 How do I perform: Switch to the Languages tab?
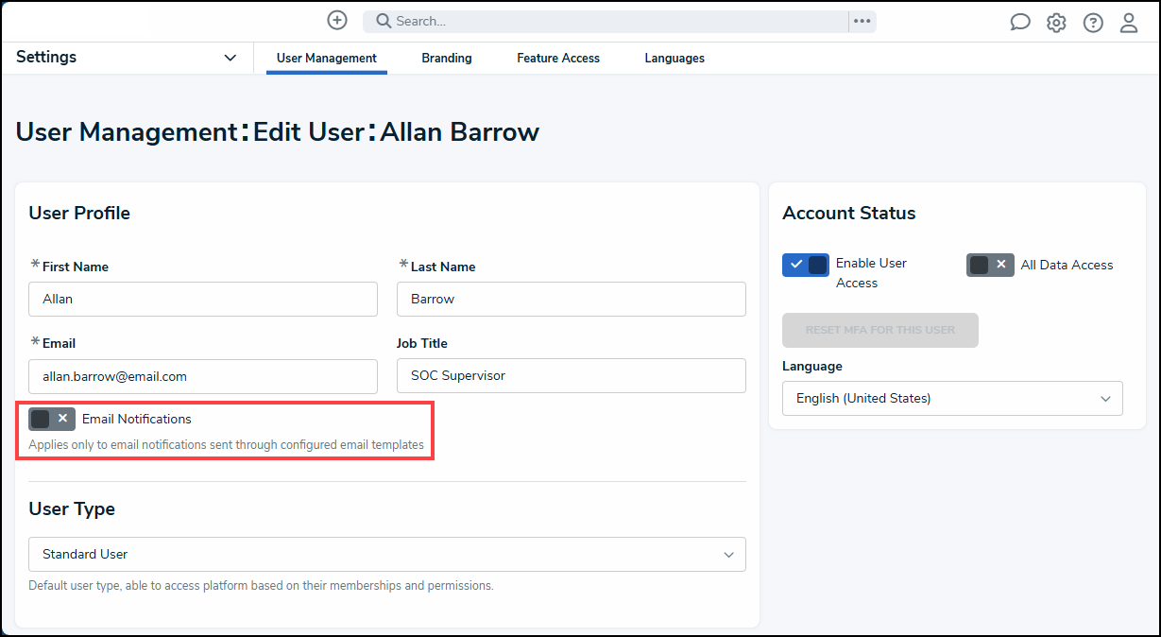pos(674,59)
